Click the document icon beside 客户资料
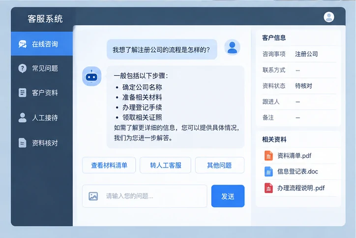The image size is (356, 238). tap(23, 93)
